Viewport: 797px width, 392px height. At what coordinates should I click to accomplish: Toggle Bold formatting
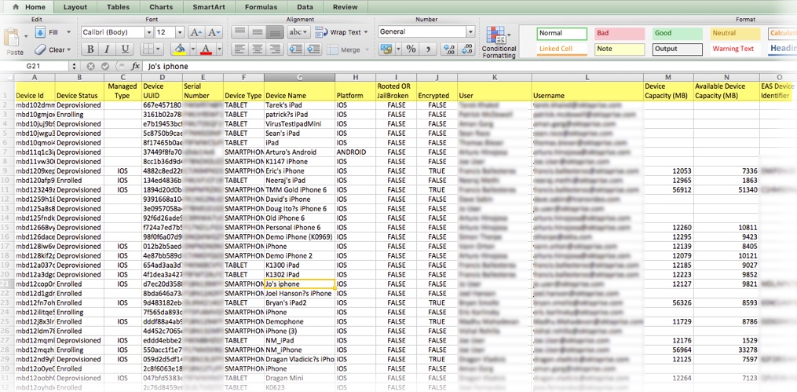tap(91, 49)
